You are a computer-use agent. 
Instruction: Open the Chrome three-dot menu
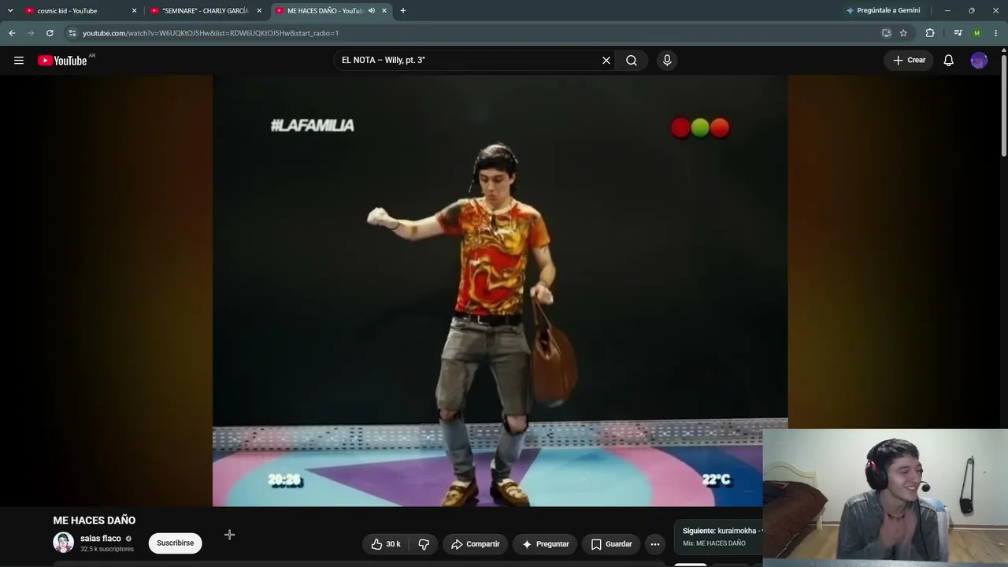click(996, 33)
